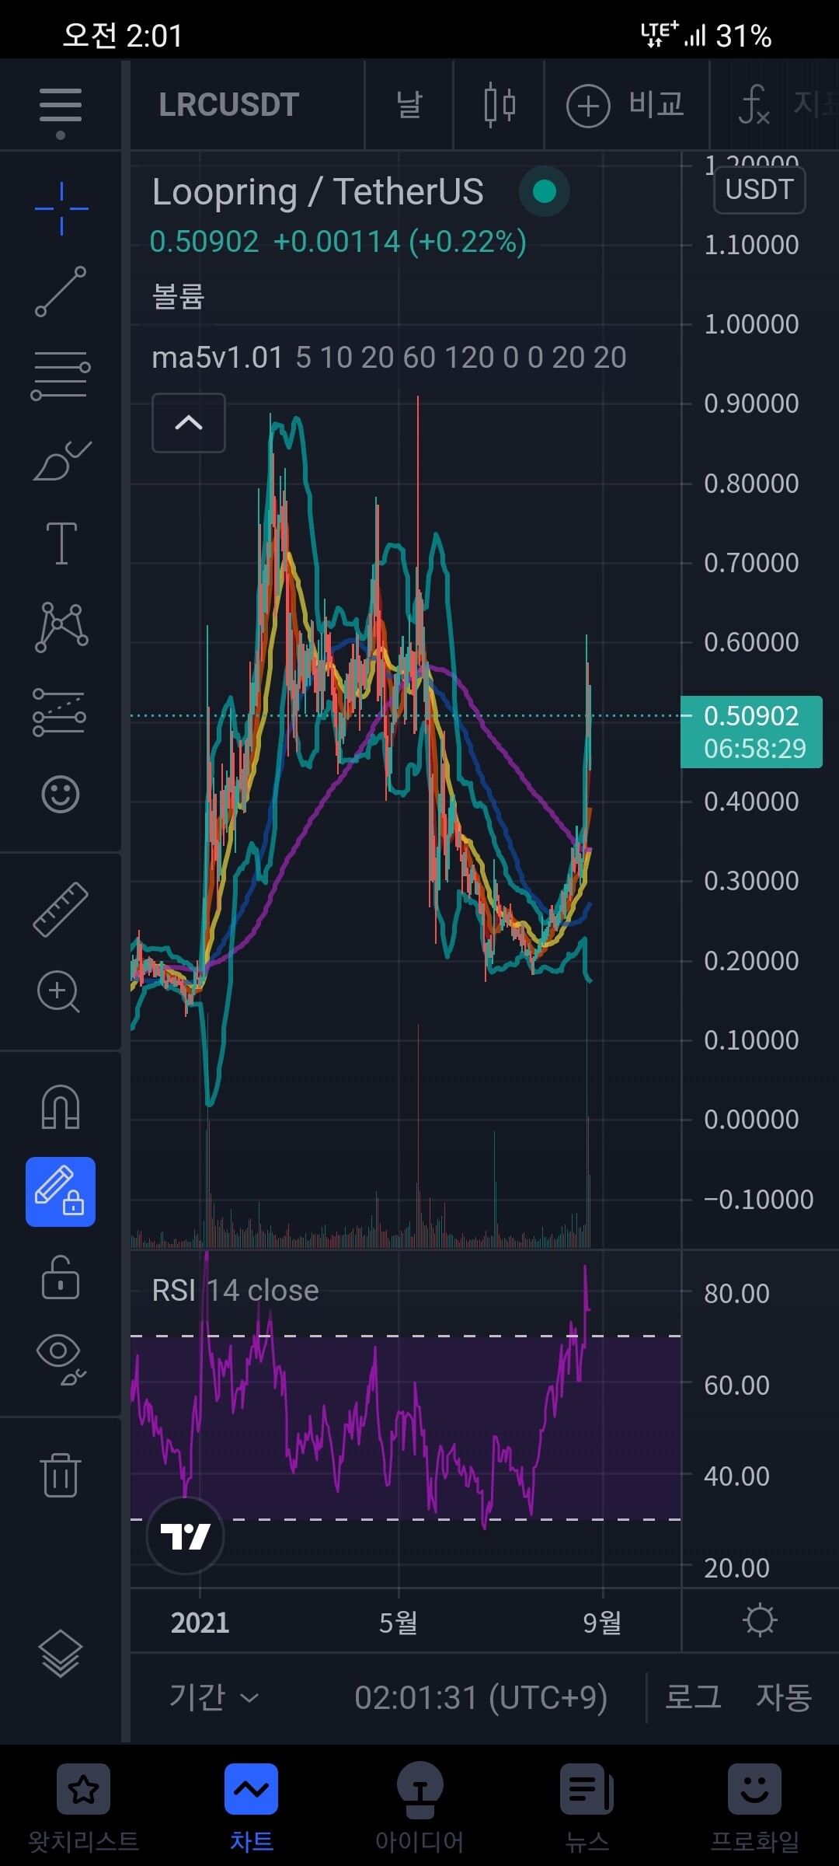Viewport: 839px width, 1866px height.
Task: Delete drawings with the trash icon
Action: pos(61,1474)
